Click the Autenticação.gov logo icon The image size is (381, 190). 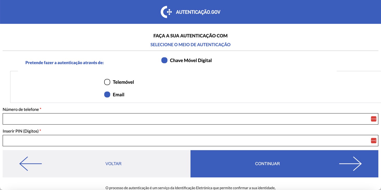[166, 12]
